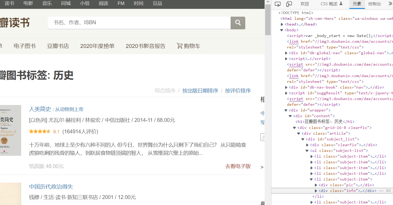Collapse the div wrapper node

click(x=286, y=110)
